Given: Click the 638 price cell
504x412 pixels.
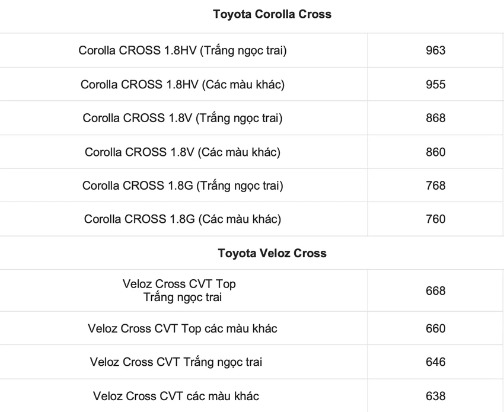Looking at the screenshot, I should click(x=436, y=396).
